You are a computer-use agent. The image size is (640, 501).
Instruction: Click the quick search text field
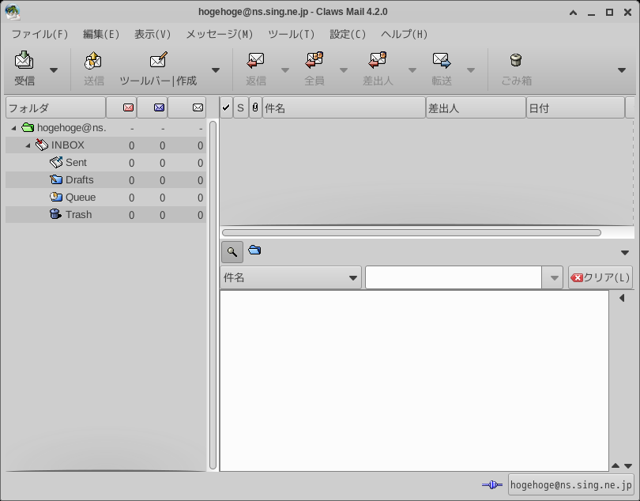point(453,277)
